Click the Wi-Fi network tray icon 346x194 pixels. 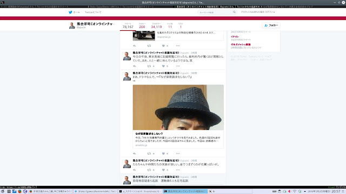[x=295, y=191]
